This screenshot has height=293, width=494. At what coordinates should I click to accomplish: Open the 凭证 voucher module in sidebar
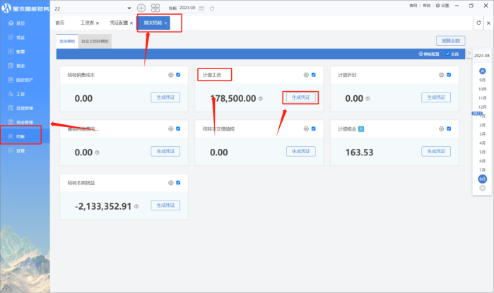[x=20, y=37]
